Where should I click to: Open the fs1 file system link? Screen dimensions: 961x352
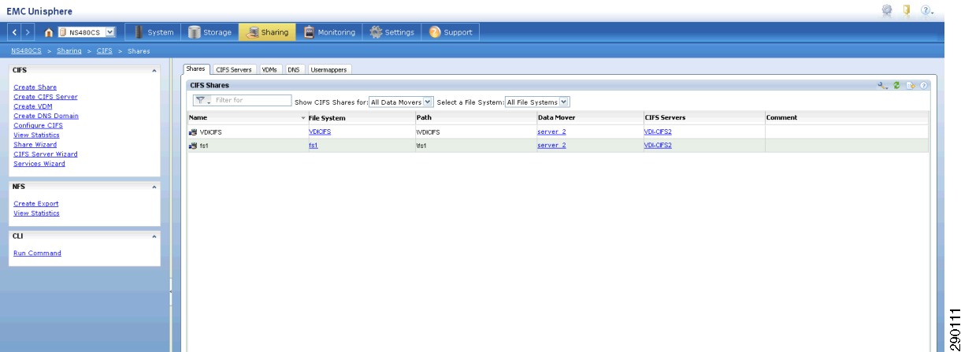[x=313, y=145]
